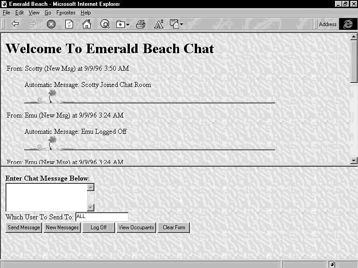This screenshot has width=358, height=268.
Task: Open the File menu
Action: pos(6,13)
